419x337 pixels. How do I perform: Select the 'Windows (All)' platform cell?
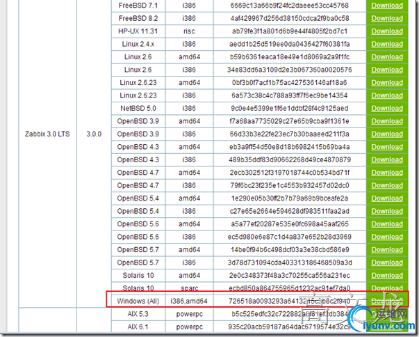[x=138, y=301]
